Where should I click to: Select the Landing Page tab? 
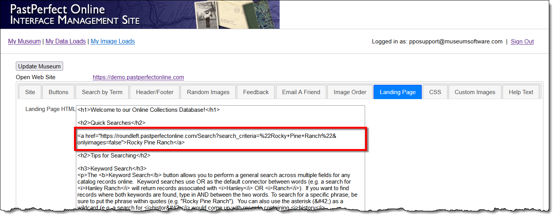point(397,92)
